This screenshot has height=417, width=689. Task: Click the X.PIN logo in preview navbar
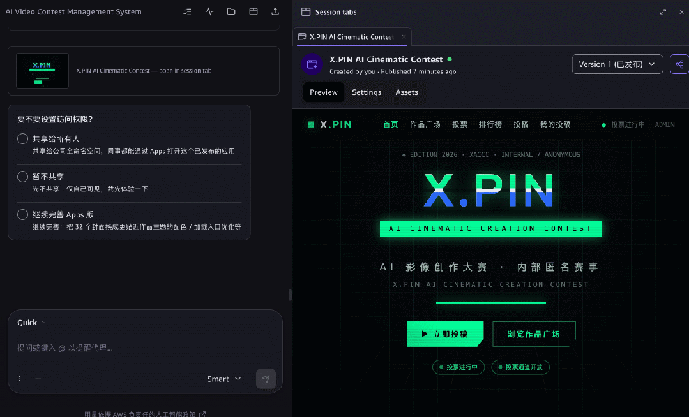(330, 125)
